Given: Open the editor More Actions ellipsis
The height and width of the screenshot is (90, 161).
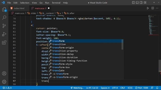Looking at the screenshot, I should (x=157, y=8).
